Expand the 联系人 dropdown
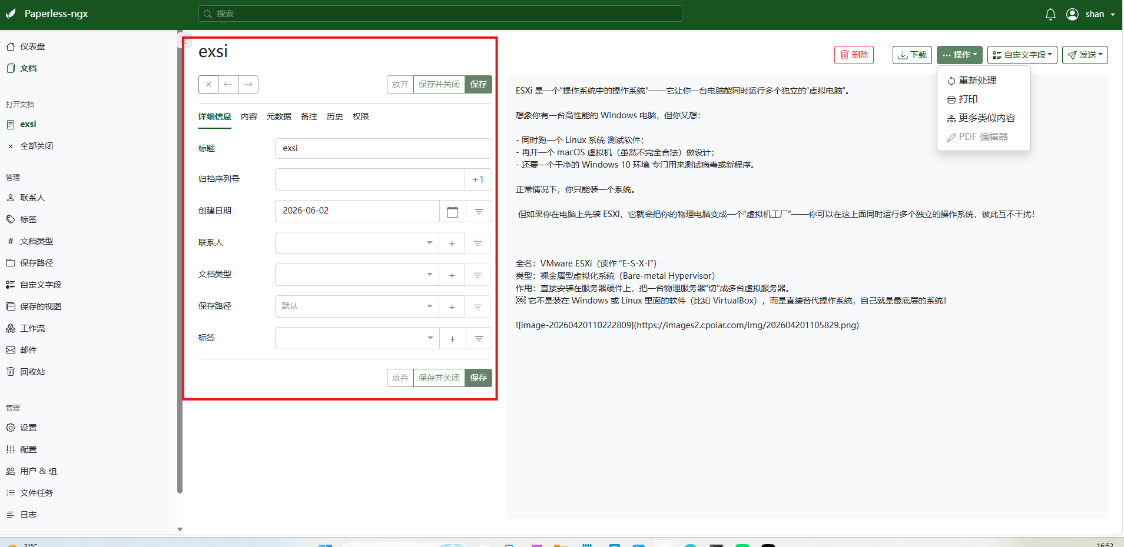1124x547 pixels. point(357,243)
